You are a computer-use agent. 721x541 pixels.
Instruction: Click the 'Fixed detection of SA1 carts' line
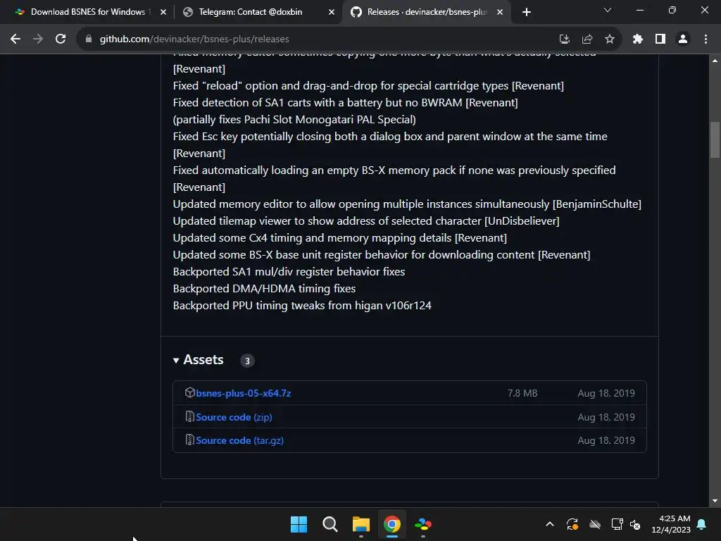(x=345, y=103)
